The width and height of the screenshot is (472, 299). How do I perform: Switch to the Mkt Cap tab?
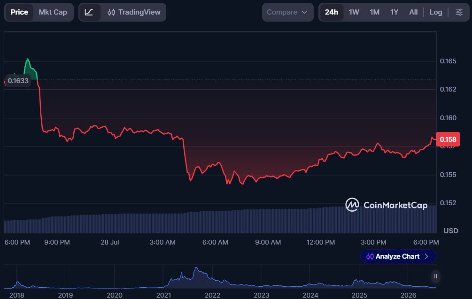tap(53, 12)
